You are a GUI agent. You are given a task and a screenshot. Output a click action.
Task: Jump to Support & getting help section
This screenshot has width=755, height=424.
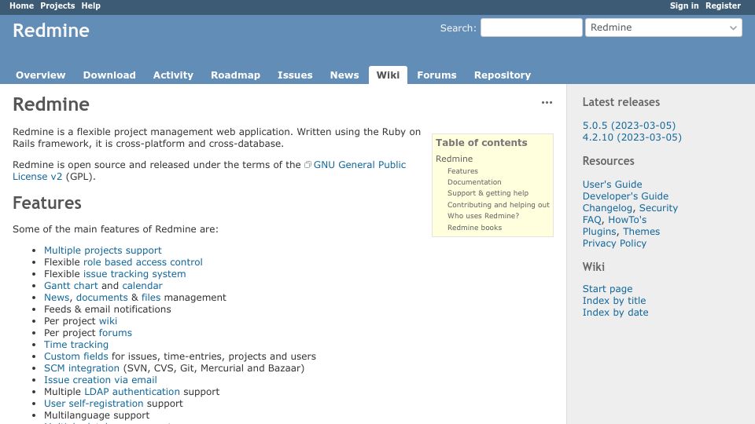pyautogui.click(x=488, y=193)
